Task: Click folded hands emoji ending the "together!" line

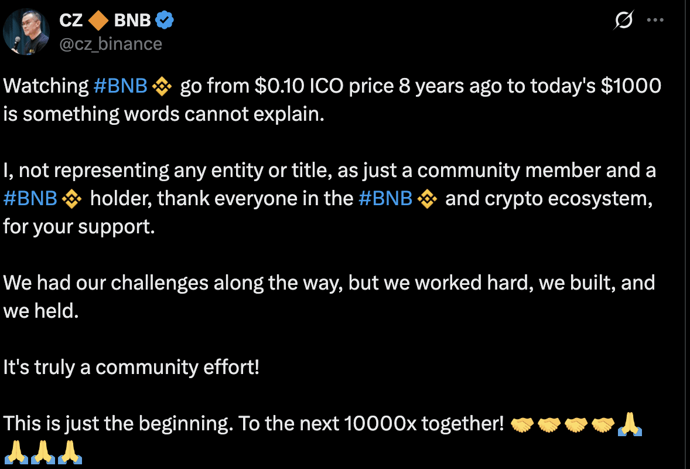Action: 630,424
